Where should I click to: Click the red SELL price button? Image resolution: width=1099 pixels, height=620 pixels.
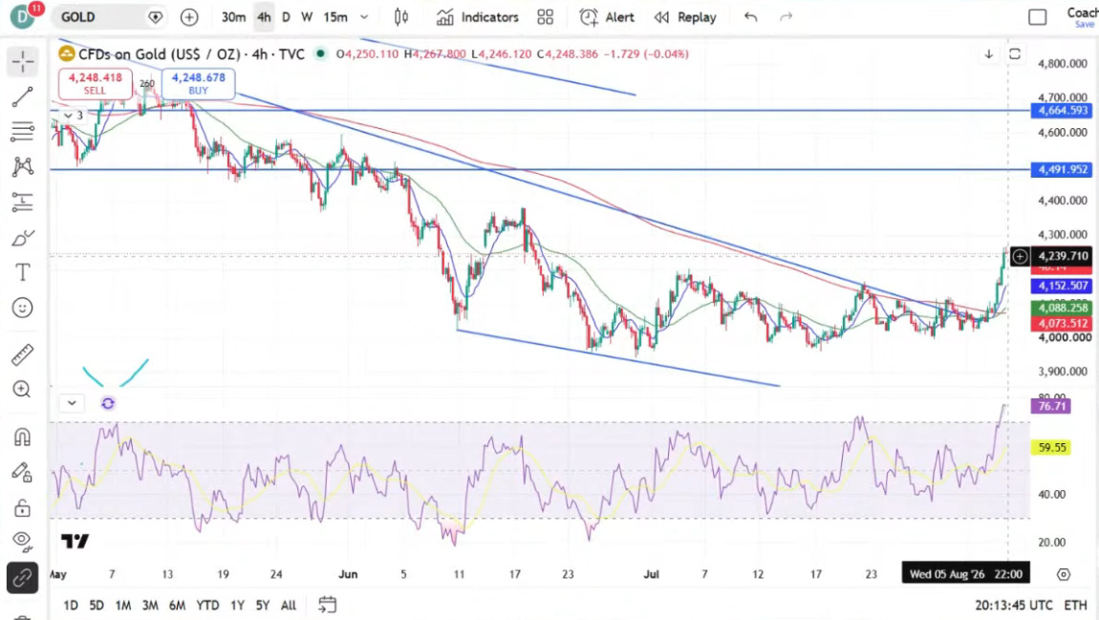click(x=96, y=83)
